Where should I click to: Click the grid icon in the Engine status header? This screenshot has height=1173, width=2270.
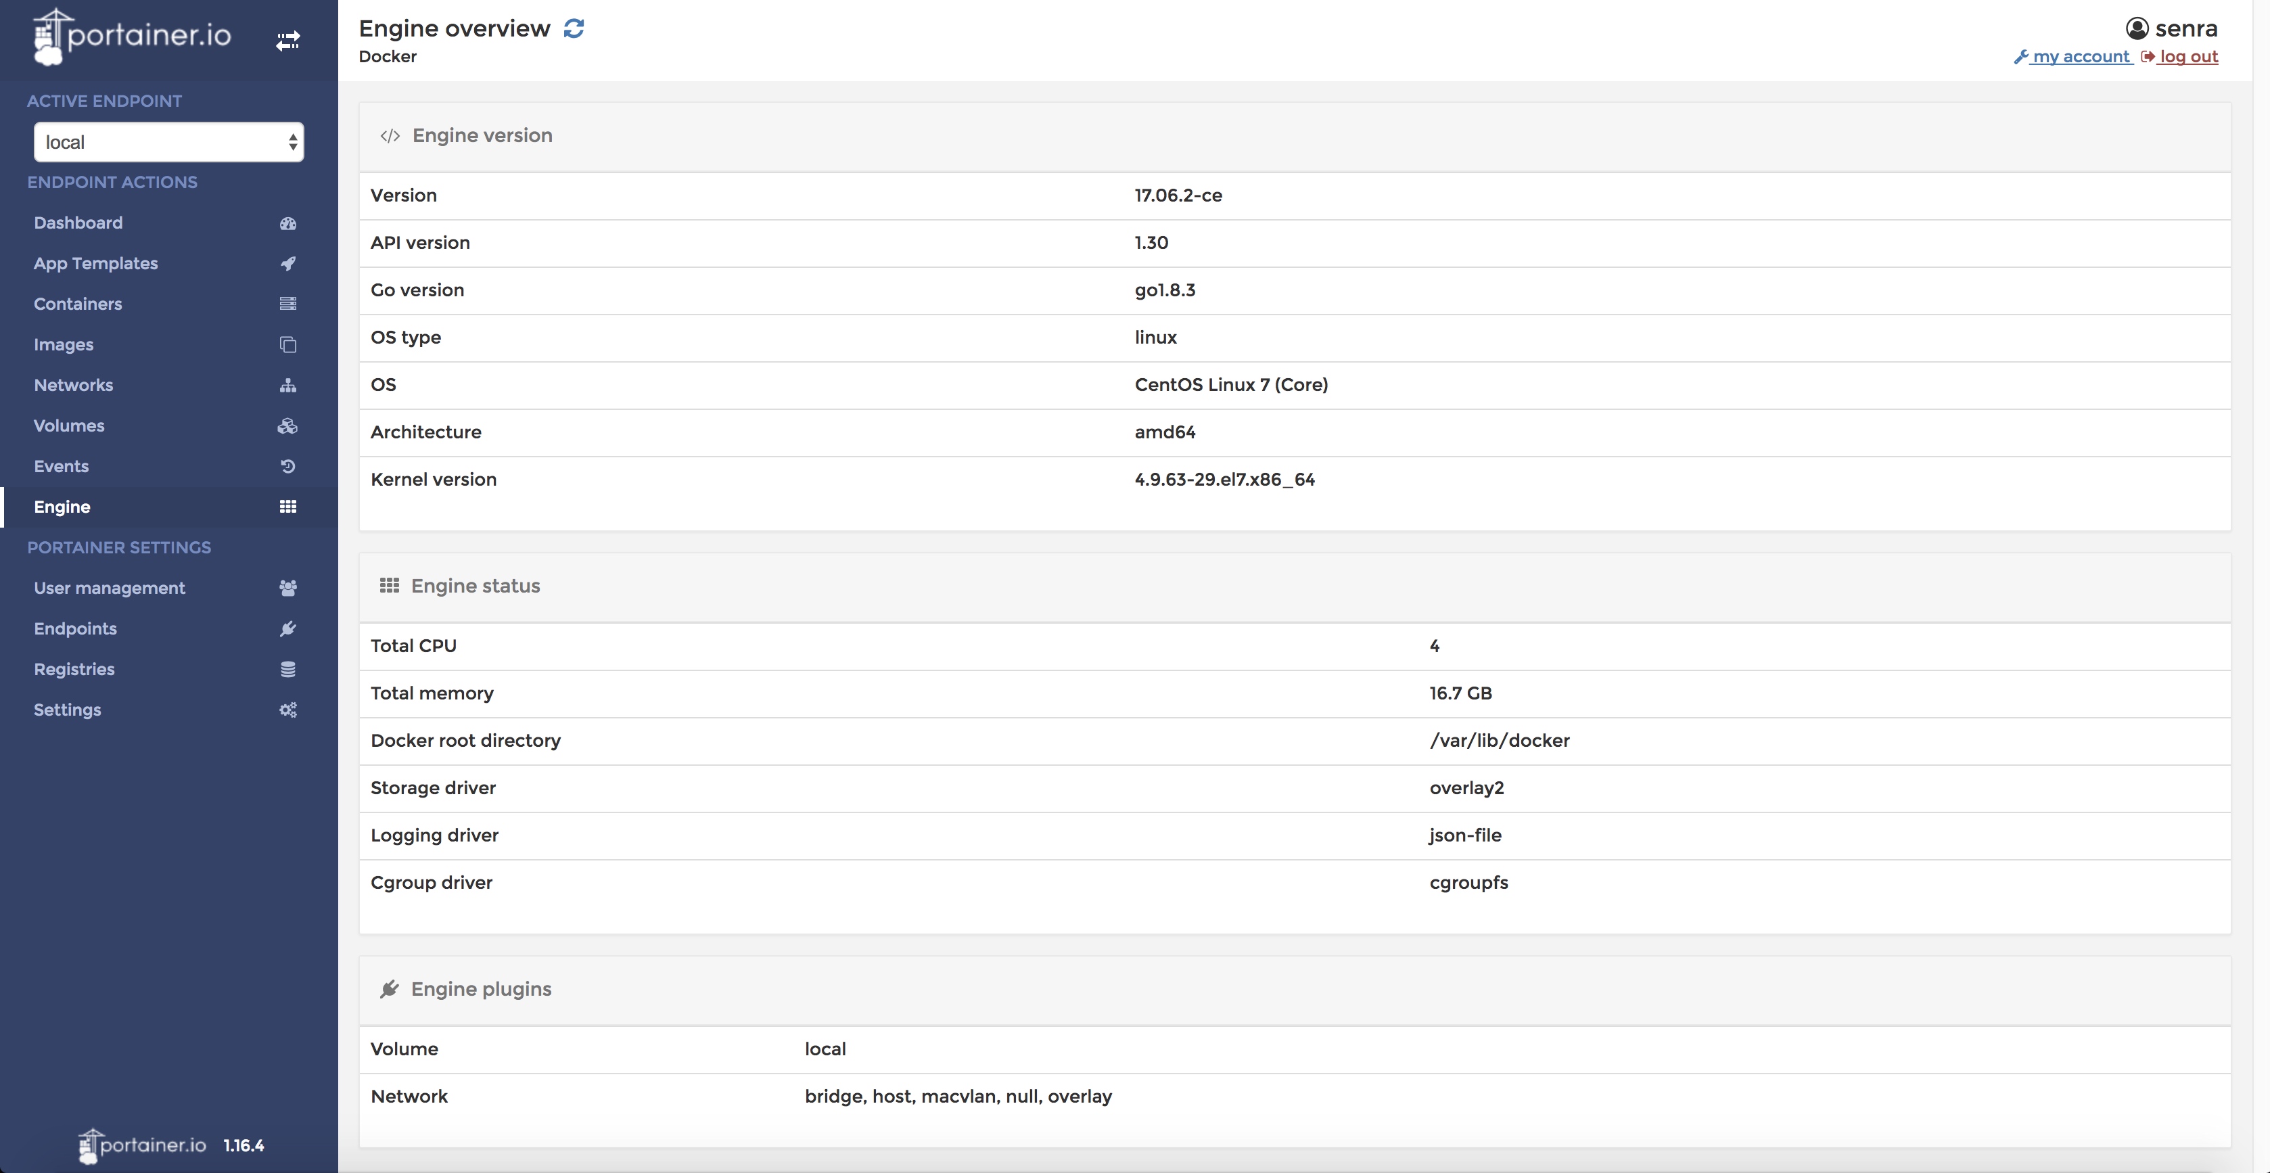(x=389, y=586)
